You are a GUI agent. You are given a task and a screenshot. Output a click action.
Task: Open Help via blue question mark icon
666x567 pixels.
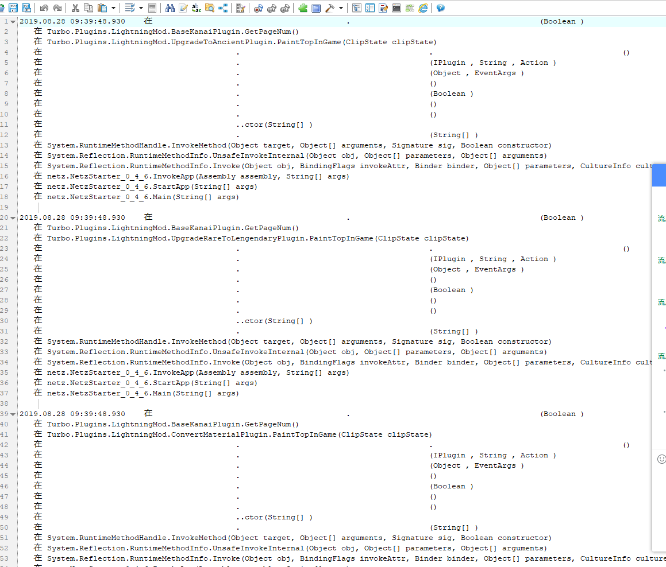pos(440,8)
